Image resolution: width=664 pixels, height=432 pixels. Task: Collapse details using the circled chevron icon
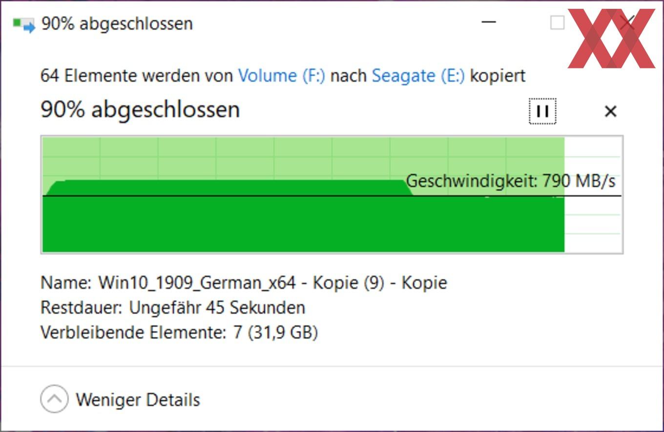(54, 399)
